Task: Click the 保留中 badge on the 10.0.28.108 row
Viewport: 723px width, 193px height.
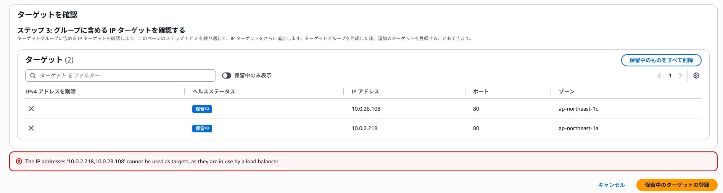Action: 202,109
